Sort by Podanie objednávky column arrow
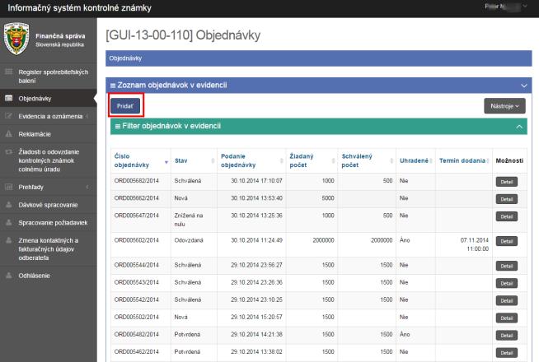The height and width of the screenshot is (362, 539). pos(282,160)
